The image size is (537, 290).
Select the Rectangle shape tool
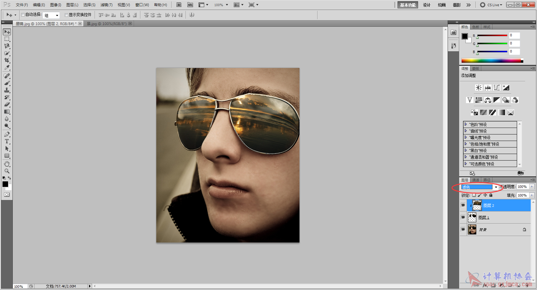7,156
